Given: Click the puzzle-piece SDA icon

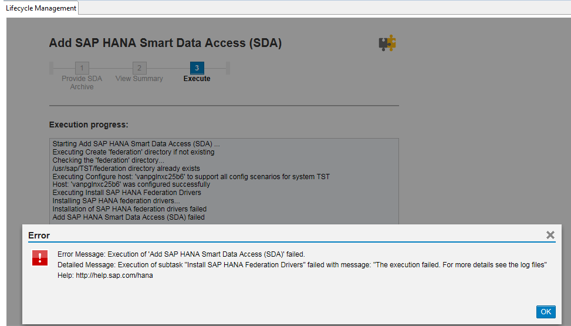Looking at the screenshot, I should coord(387,43).
